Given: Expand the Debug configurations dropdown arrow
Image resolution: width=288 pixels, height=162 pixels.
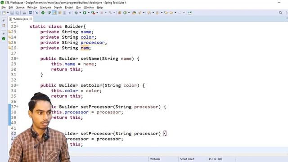Looking at the screenshot, I should pyautogui.click(x=80, y=13).
